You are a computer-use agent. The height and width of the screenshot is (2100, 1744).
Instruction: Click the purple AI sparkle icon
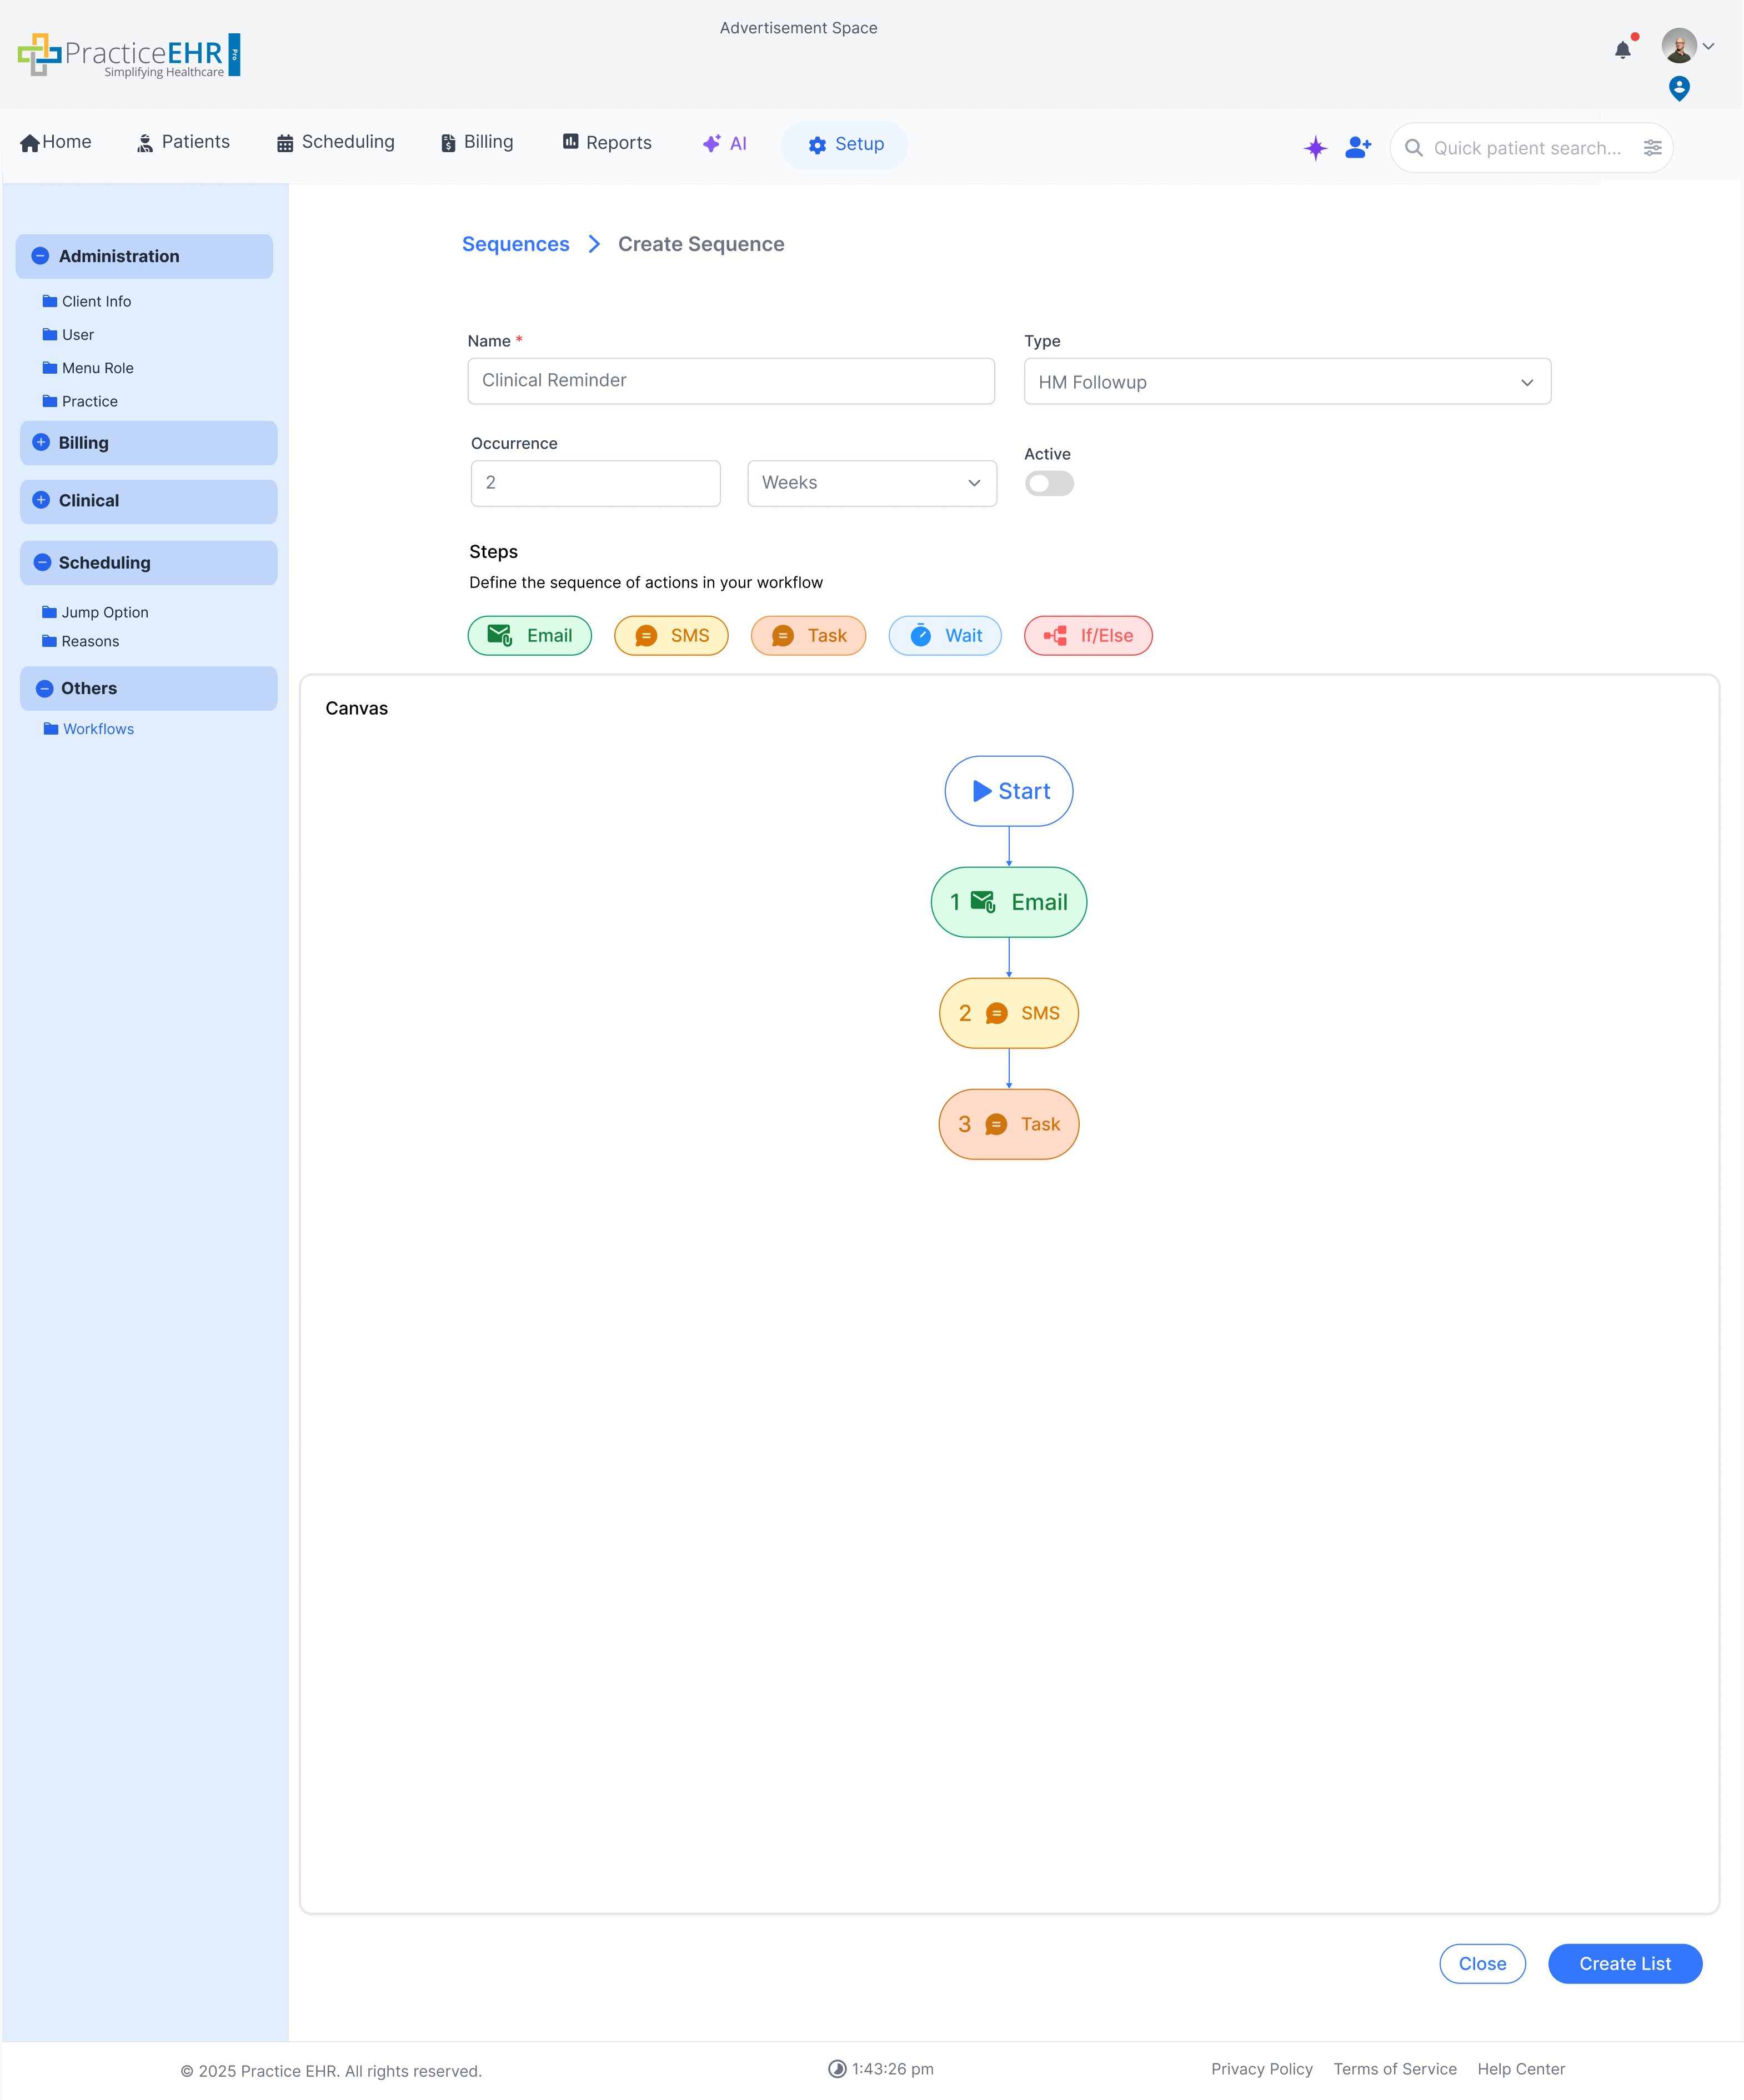(1315, 148)
